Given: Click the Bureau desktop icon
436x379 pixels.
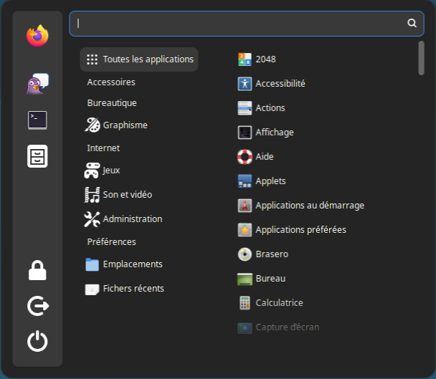Looking at the screenshot, I should 245,279.
